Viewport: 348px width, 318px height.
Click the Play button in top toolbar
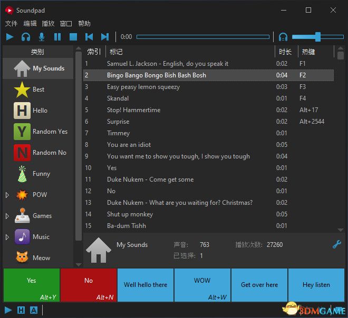click(10, 37)
